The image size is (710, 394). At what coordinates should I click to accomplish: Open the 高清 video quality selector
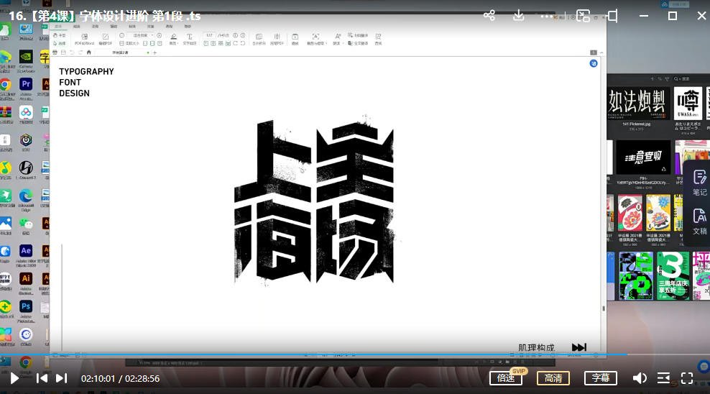pos(553,378)
